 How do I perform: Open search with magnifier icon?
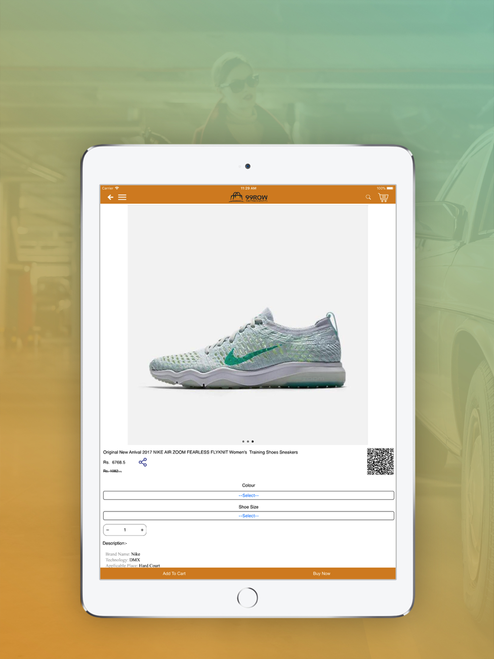[368, 197]
